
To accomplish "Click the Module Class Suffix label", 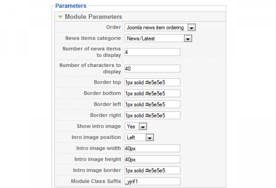I will 96,181.
